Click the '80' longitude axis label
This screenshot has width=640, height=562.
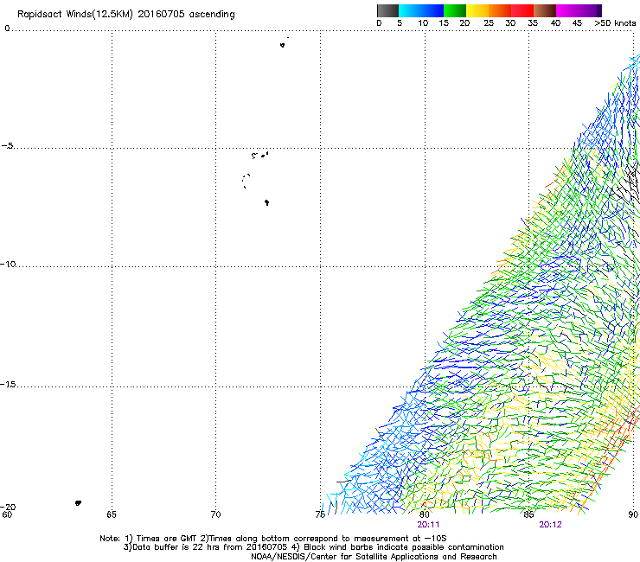425,514
